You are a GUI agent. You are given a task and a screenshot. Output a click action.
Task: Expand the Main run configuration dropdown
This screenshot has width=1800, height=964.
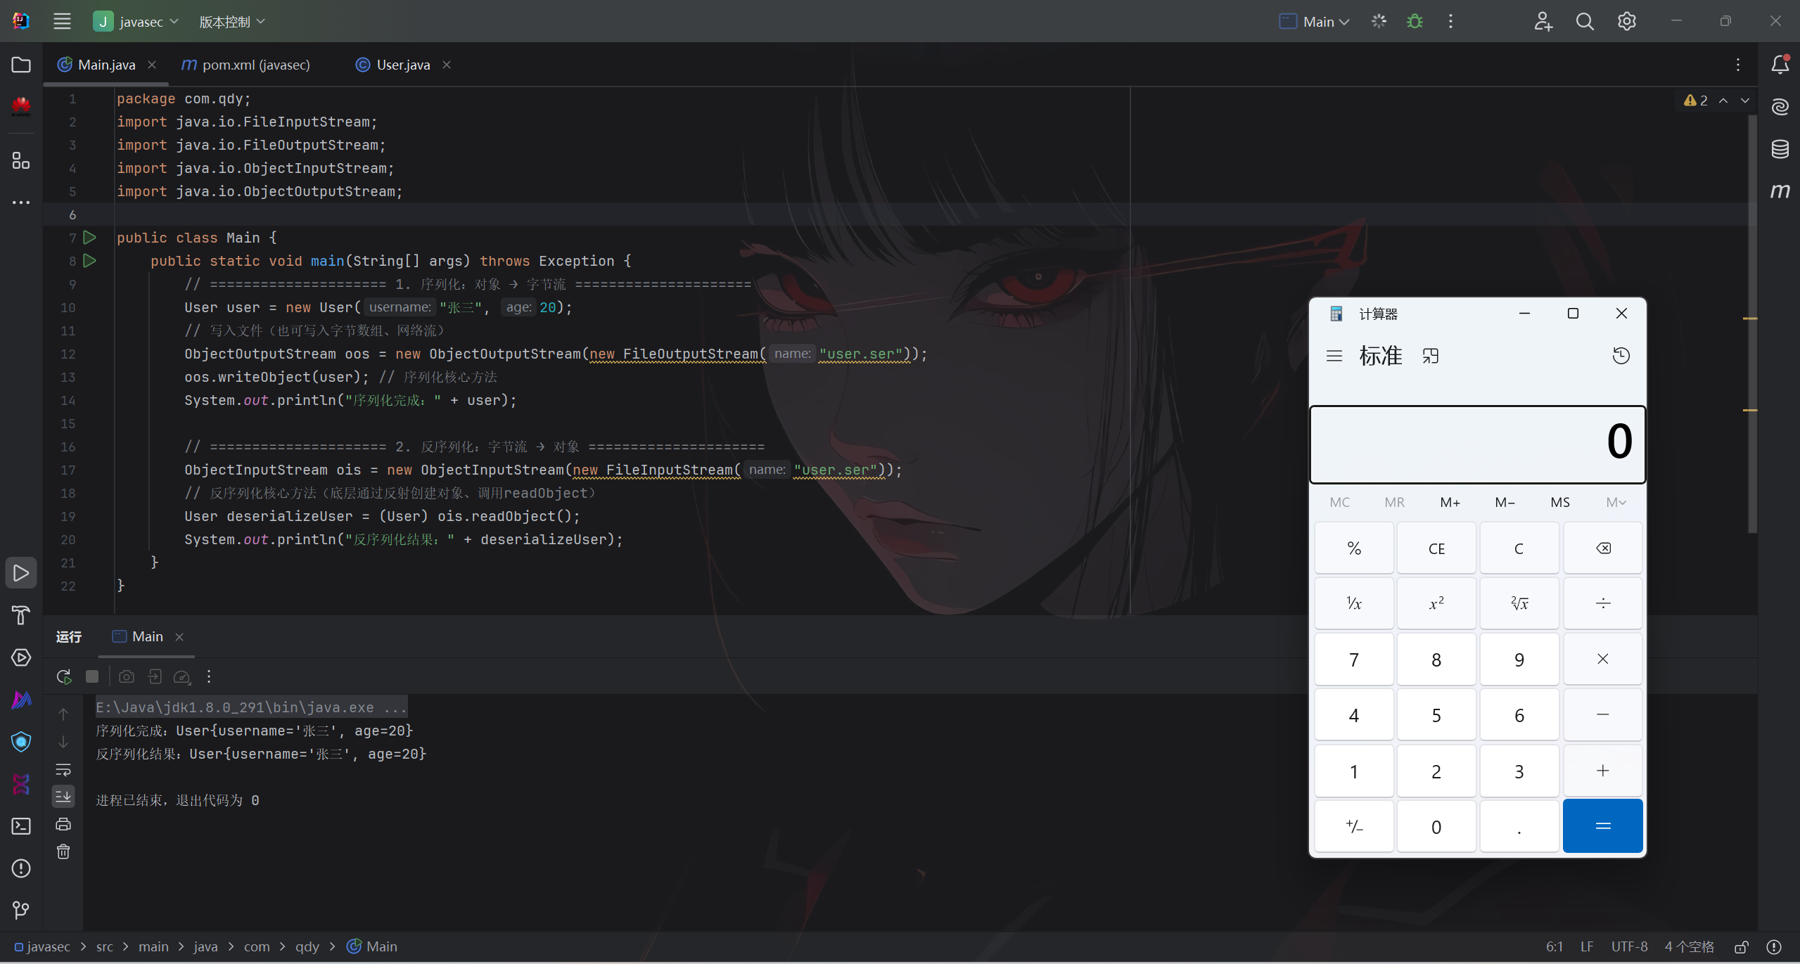(x=1314, y=21)
